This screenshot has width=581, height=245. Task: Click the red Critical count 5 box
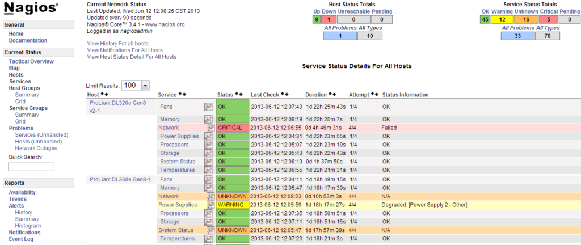click(549, 20)
